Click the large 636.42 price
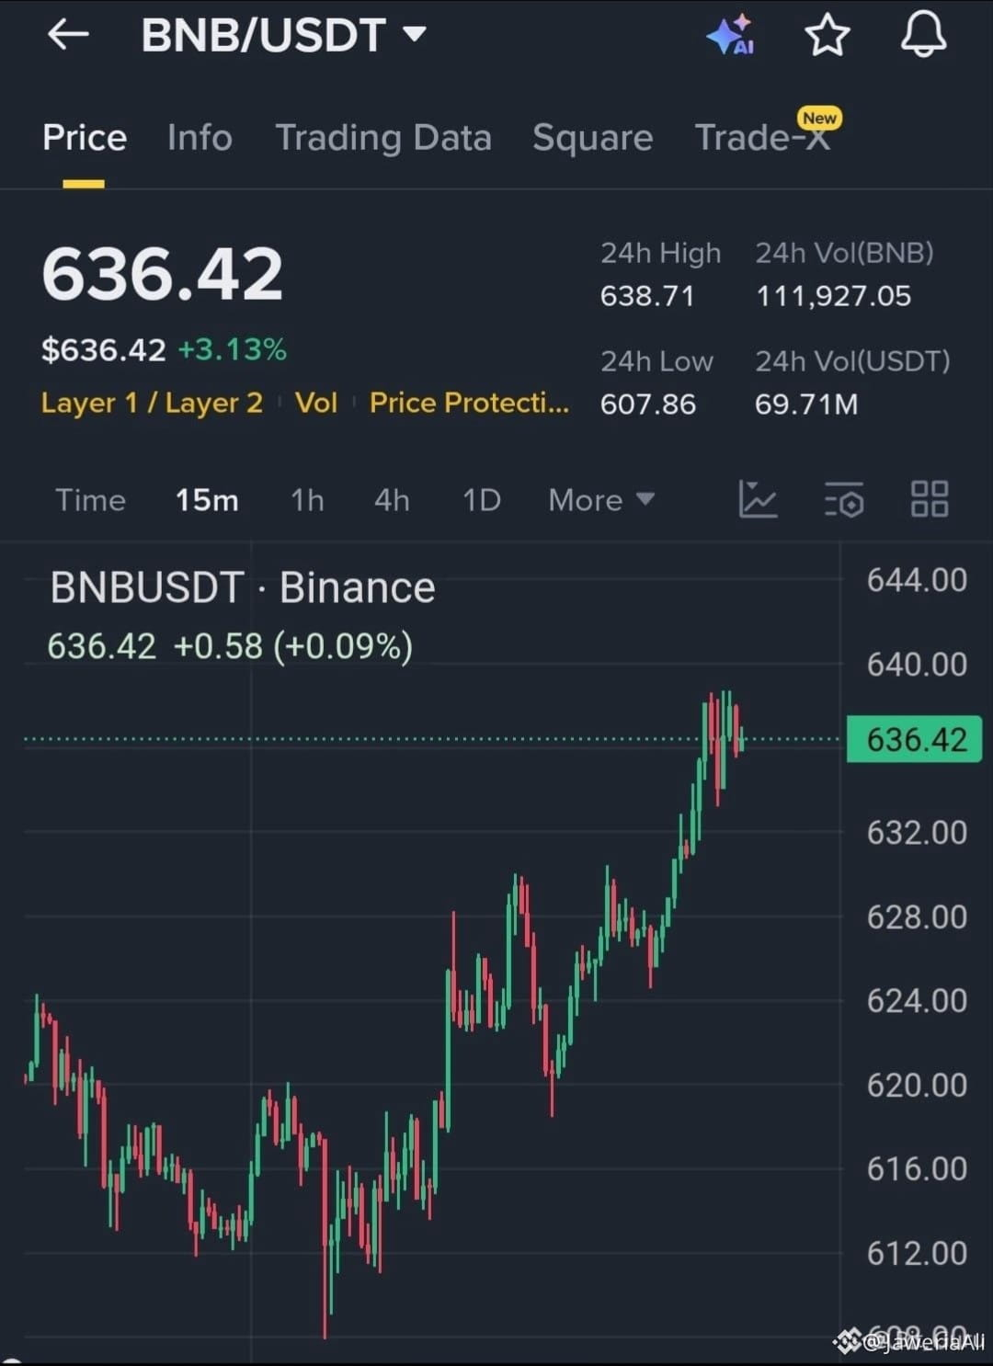 click(x=163, y=274)
